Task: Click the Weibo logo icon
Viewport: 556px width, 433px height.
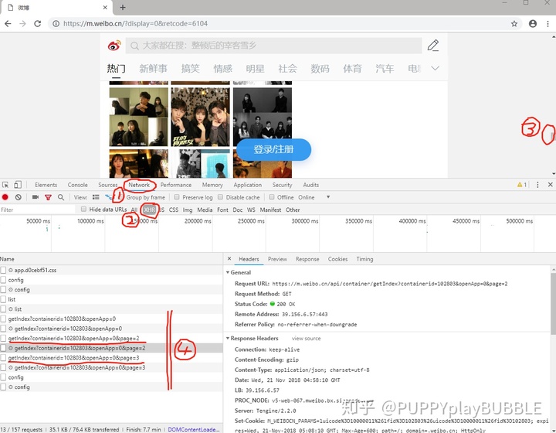Action: [114, 46]
